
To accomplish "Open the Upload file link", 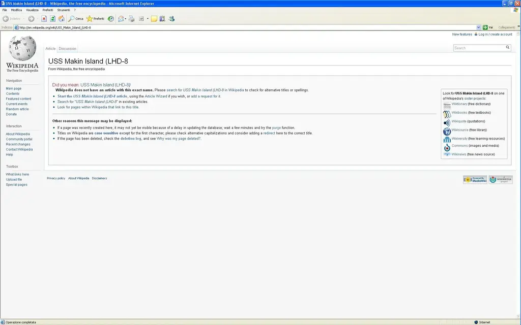I will tap(14, 179).
